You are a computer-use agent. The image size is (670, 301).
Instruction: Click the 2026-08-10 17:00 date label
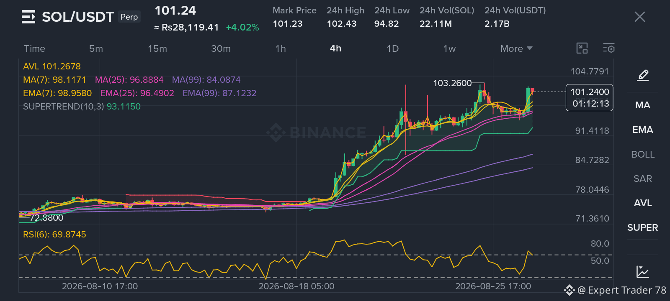tap(100, 286)
